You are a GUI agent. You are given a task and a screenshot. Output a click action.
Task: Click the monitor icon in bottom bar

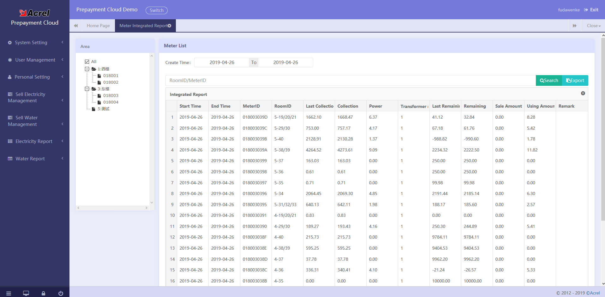[x=26, y=294]
